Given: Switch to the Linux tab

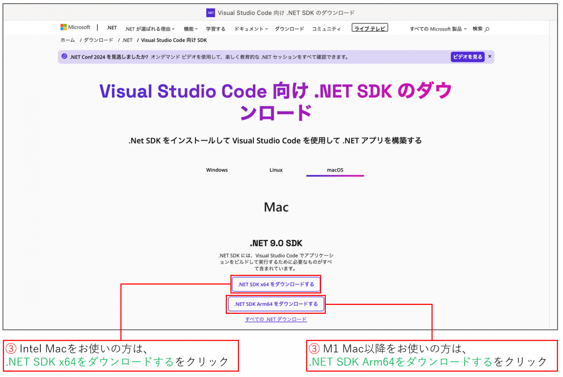Looking at the screenshot, I should (276, 170).
